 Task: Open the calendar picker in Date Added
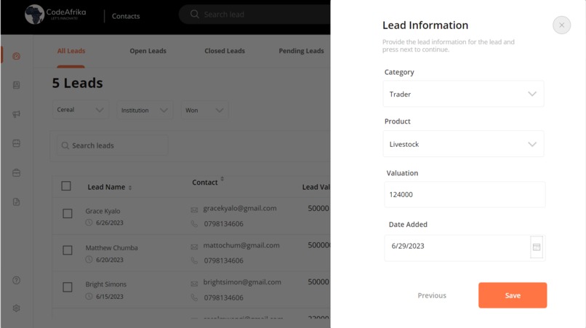[x=537, y=247]
